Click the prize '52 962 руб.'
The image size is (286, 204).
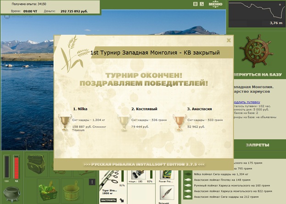[196, 127]
